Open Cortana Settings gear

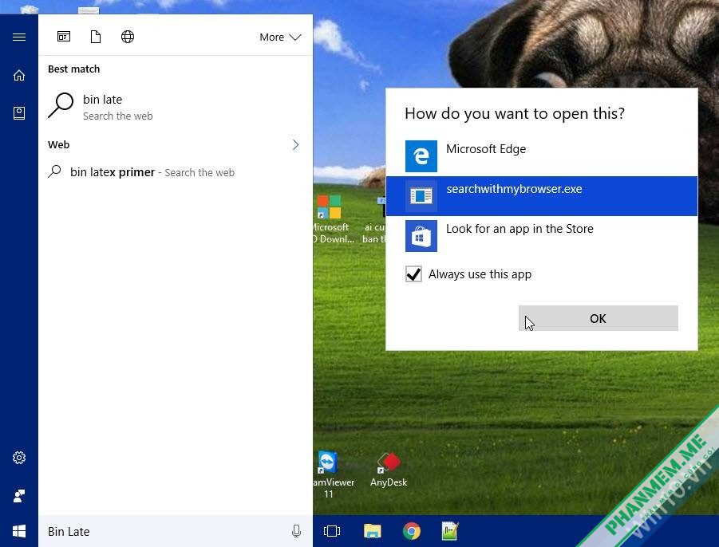(19, 457)
